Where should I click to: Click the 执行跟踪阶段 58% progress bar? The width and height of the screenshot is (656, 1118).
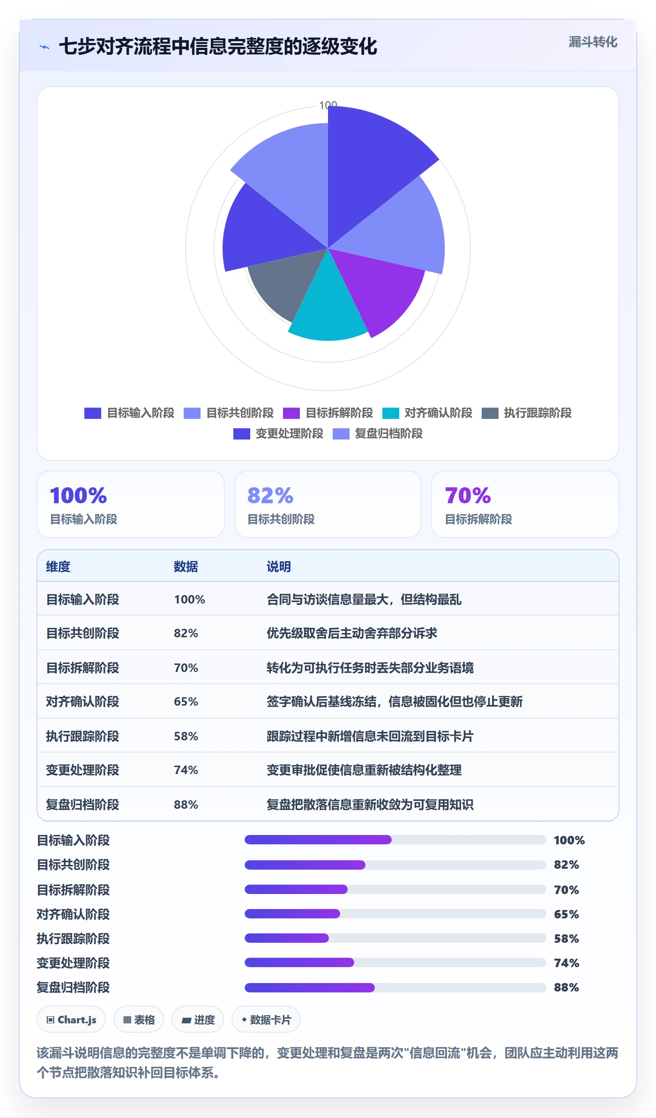click(x=395, y=938)
